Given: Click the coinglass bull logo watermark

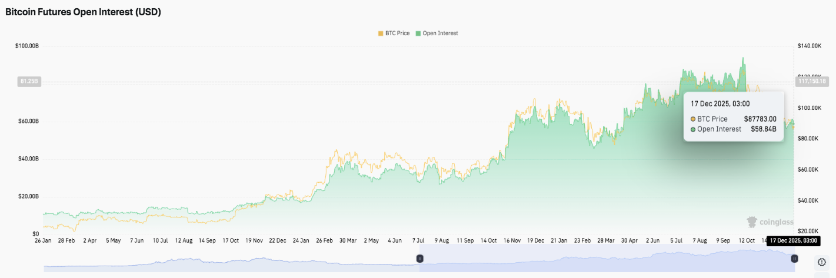Looking at the screenshot, I should pos(752,222).
